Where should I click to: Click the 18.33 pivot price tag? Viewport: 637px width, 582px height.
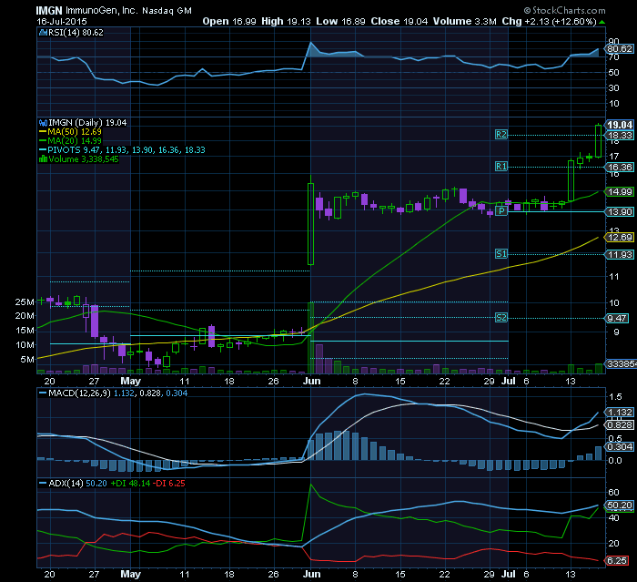620,136
